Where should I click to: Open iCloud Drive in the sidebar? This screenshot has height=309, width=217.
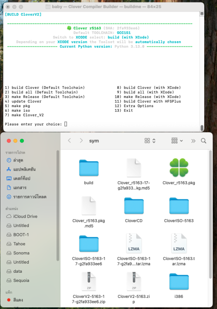tap(22, 216)
